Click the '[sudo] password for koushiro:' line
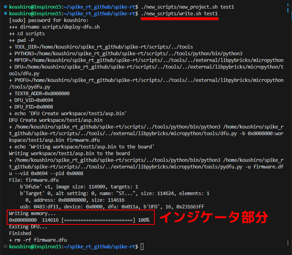Viewport: 292px width, 255px height. pyautogui.click(x=49, y=20)
